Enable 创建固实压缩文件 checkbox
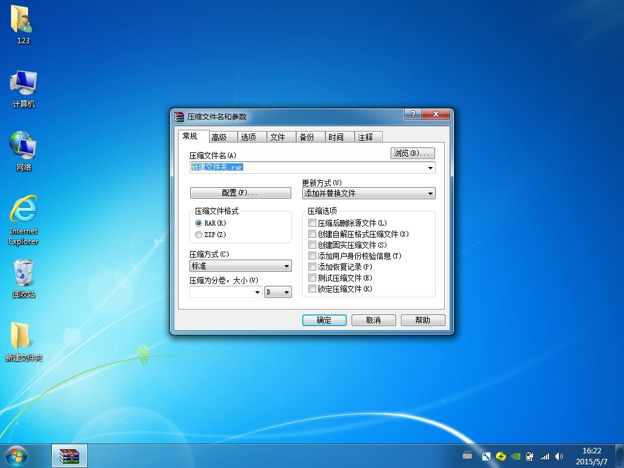The width and height of the screenshot is (624, 468). 313,245
